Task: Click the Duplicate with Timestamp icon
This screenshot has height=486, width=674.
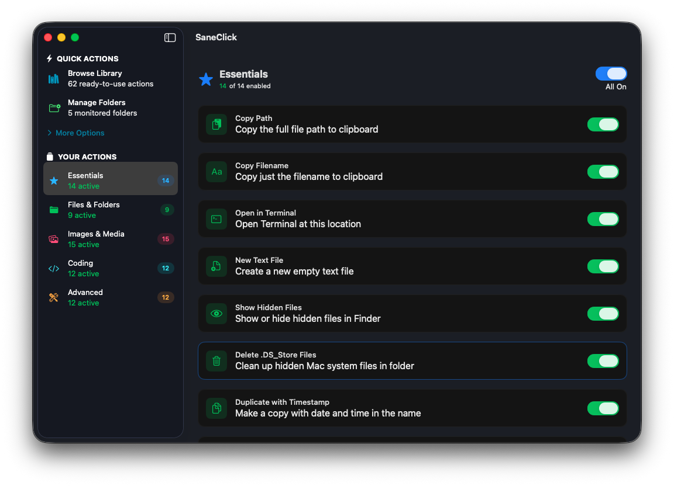Action: point(216,408)
